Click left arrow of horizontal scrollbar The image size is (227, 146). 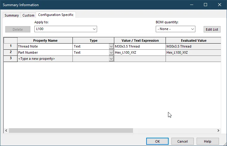pos(6,130)
